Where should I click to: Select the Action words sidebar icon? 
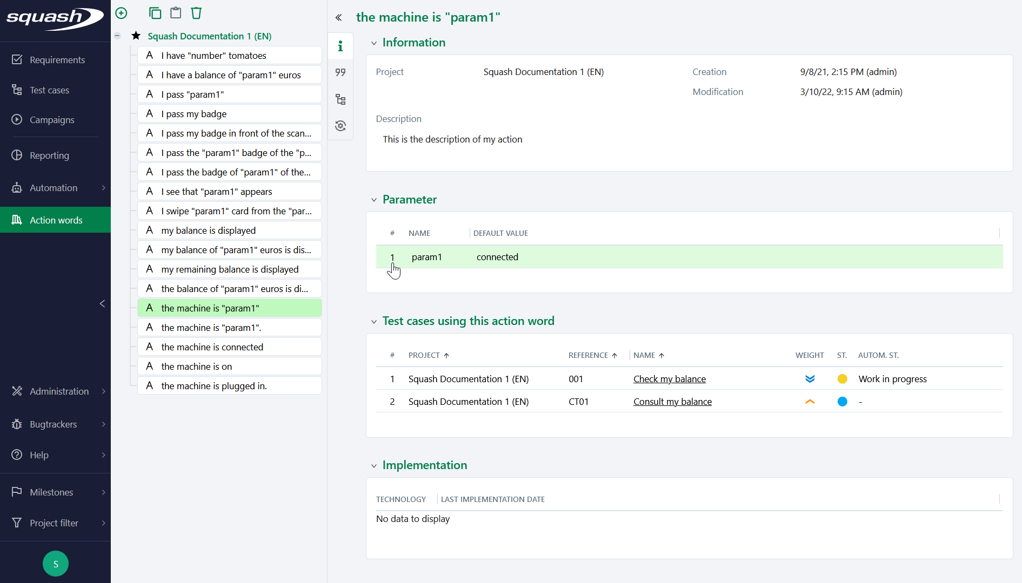(17, 220)
